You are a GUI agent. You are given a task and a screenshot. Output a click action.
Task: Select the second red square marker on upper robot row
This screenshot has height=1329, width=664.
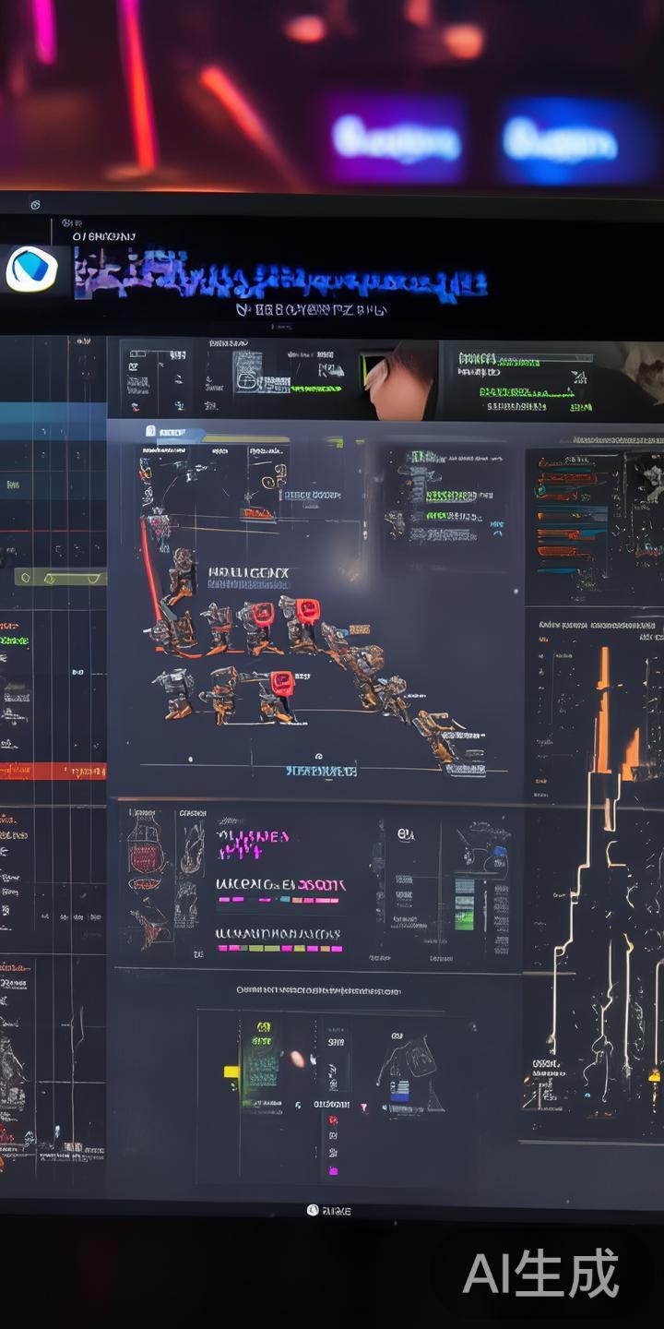click(x=306, y=610)
